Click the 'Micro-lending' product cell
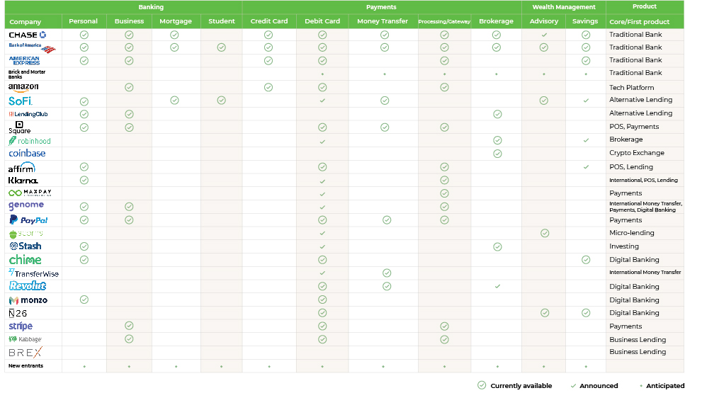 click(x=631, y=233)
